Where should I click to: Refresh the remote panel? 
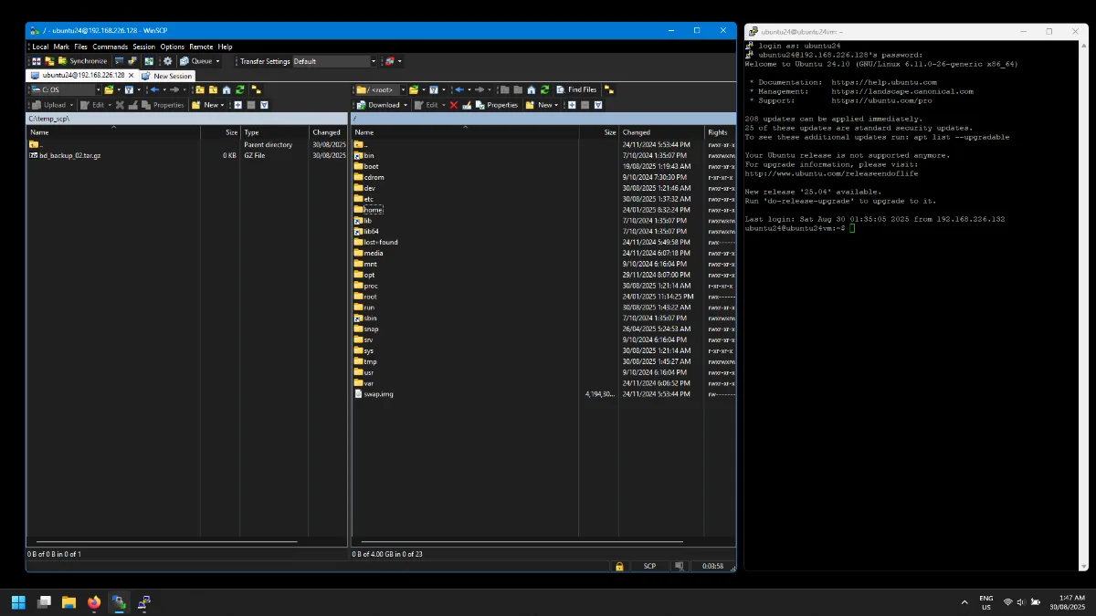544,89
